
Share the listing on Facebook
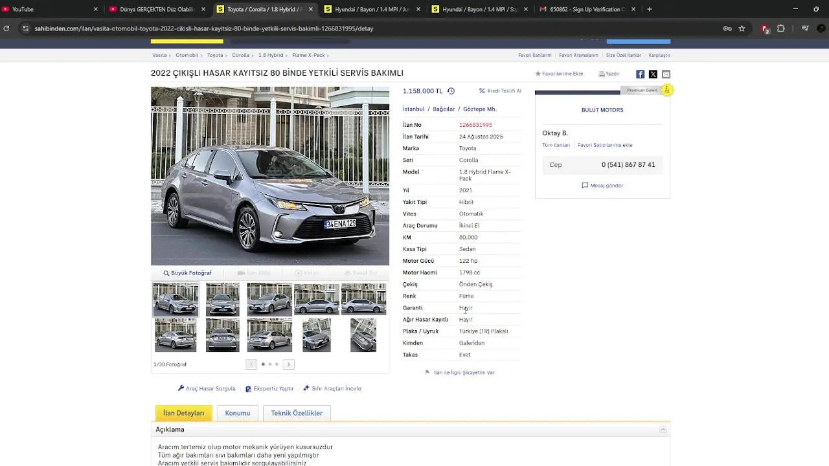point(640,74)
